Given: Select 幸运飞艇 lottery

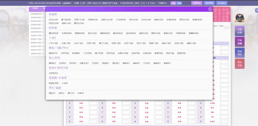Looking at the screenshot, I should (x=170, y=53).
